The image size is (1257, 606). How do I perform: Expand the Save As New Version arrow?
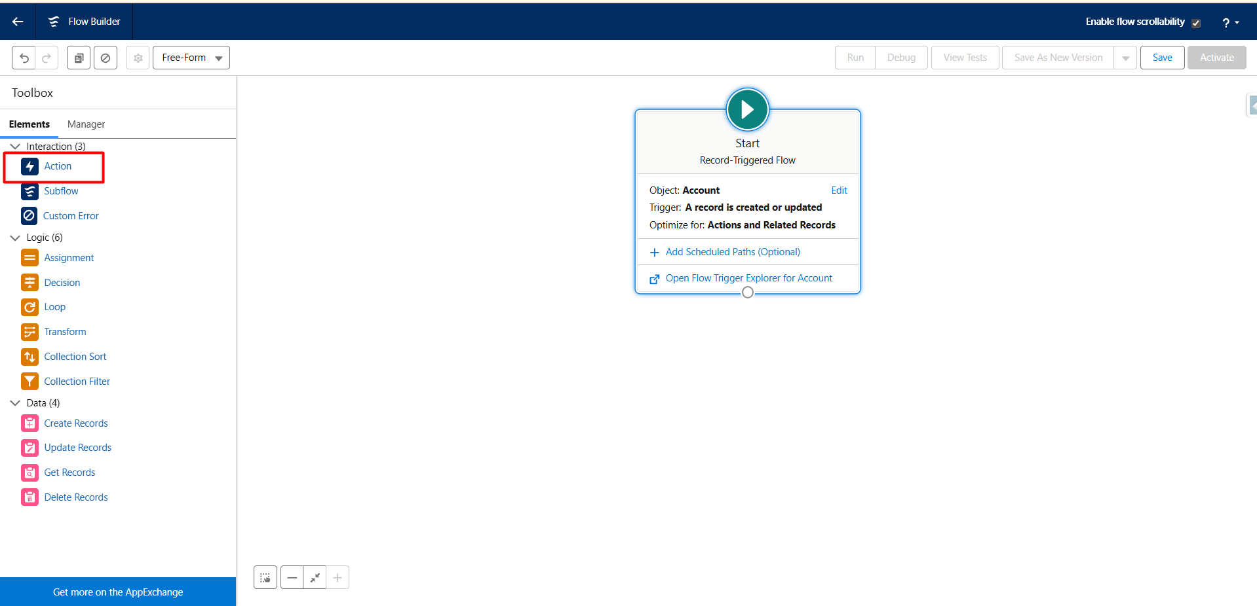point(1125,58)
